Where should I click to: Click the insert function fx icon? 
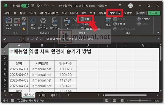coord(37,39)
